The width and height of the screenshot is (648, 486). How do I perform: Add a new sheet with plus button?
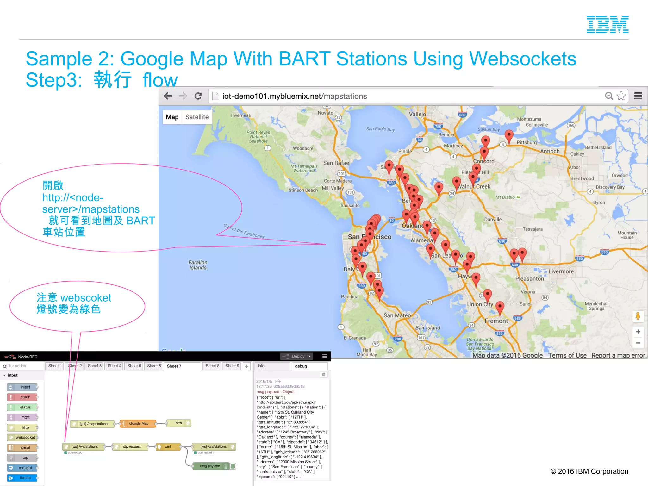point(247,366)
